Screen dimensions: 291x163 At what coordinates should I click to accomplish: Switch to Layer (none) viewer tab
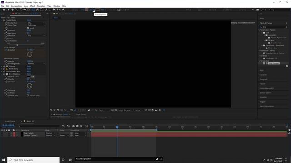click(x=81, y=115)
